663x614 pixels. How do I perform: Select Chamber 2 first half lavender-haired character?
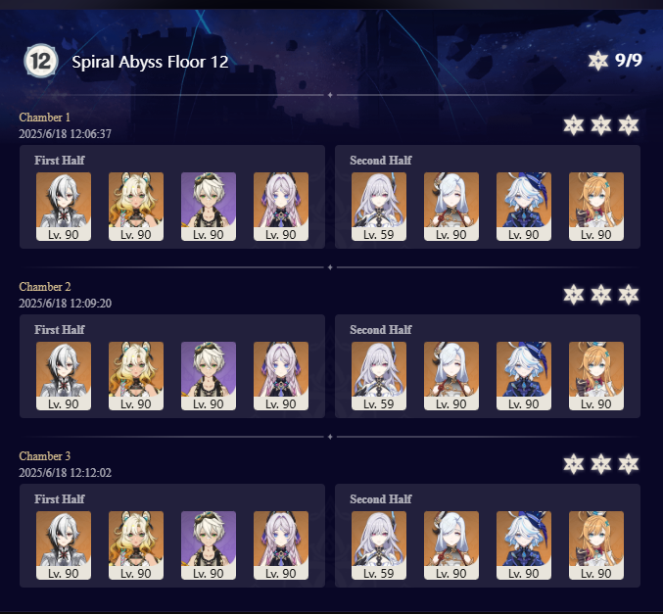coord(281,376)
